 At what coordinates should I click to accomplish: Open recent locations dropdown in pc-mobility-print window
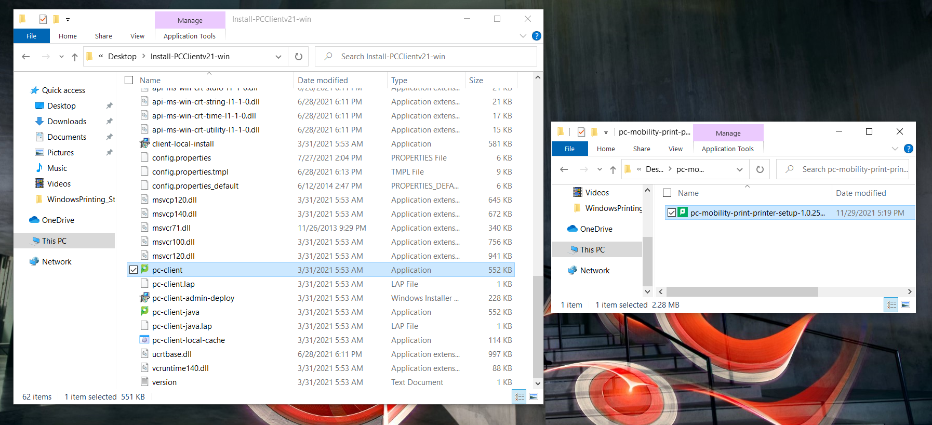(600, 169)
